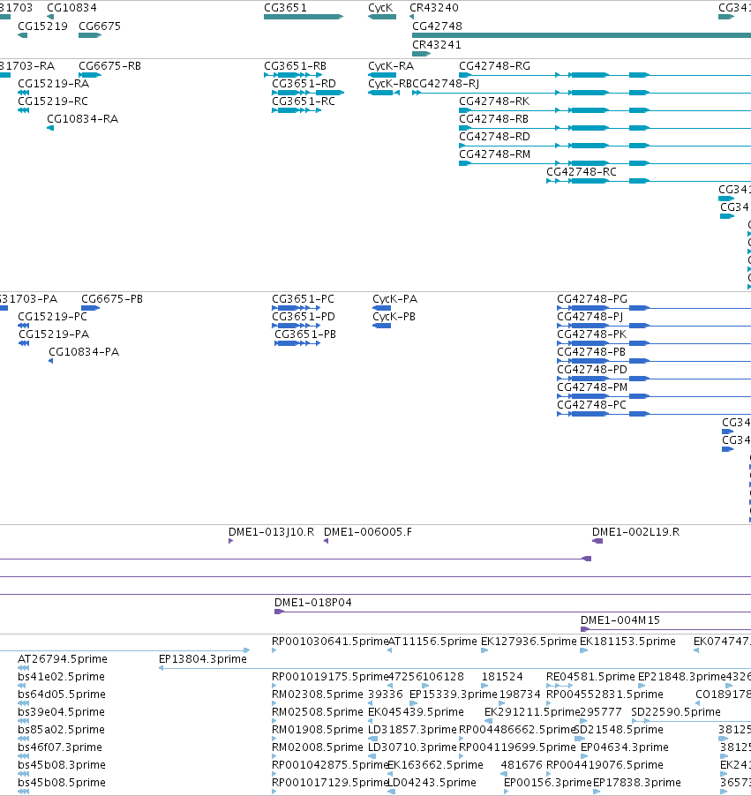751x796 pixels.
Task: Select transcript CG15219-RA label
Action: tap(53, 83)
